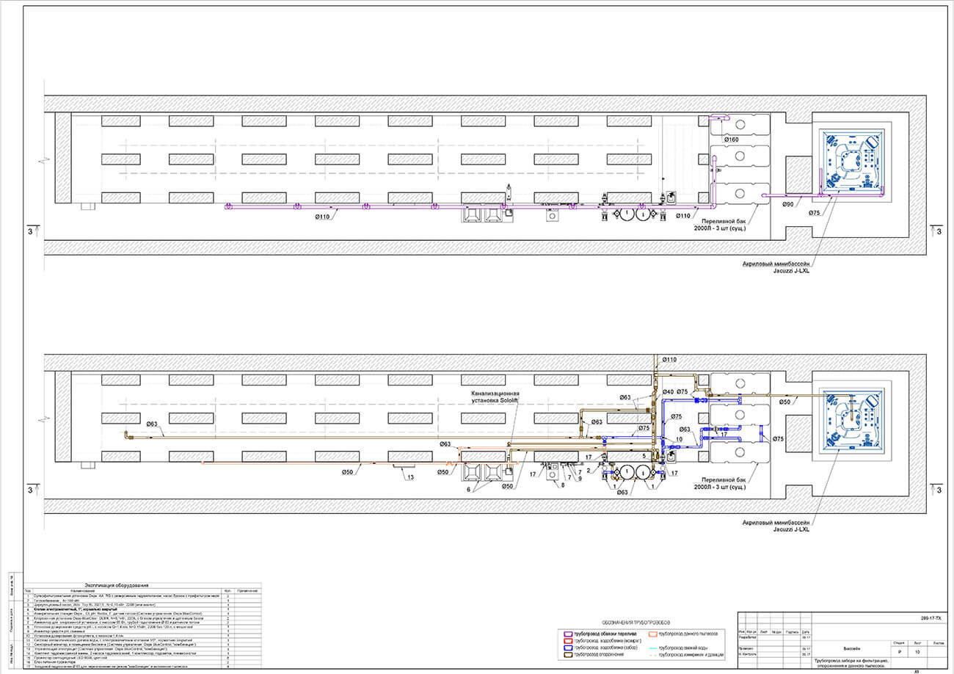The height and width of the screenshot is (674, 954).
Task: Click the purple overflow pipeline legend swatch
Action: tap(567, 634)
